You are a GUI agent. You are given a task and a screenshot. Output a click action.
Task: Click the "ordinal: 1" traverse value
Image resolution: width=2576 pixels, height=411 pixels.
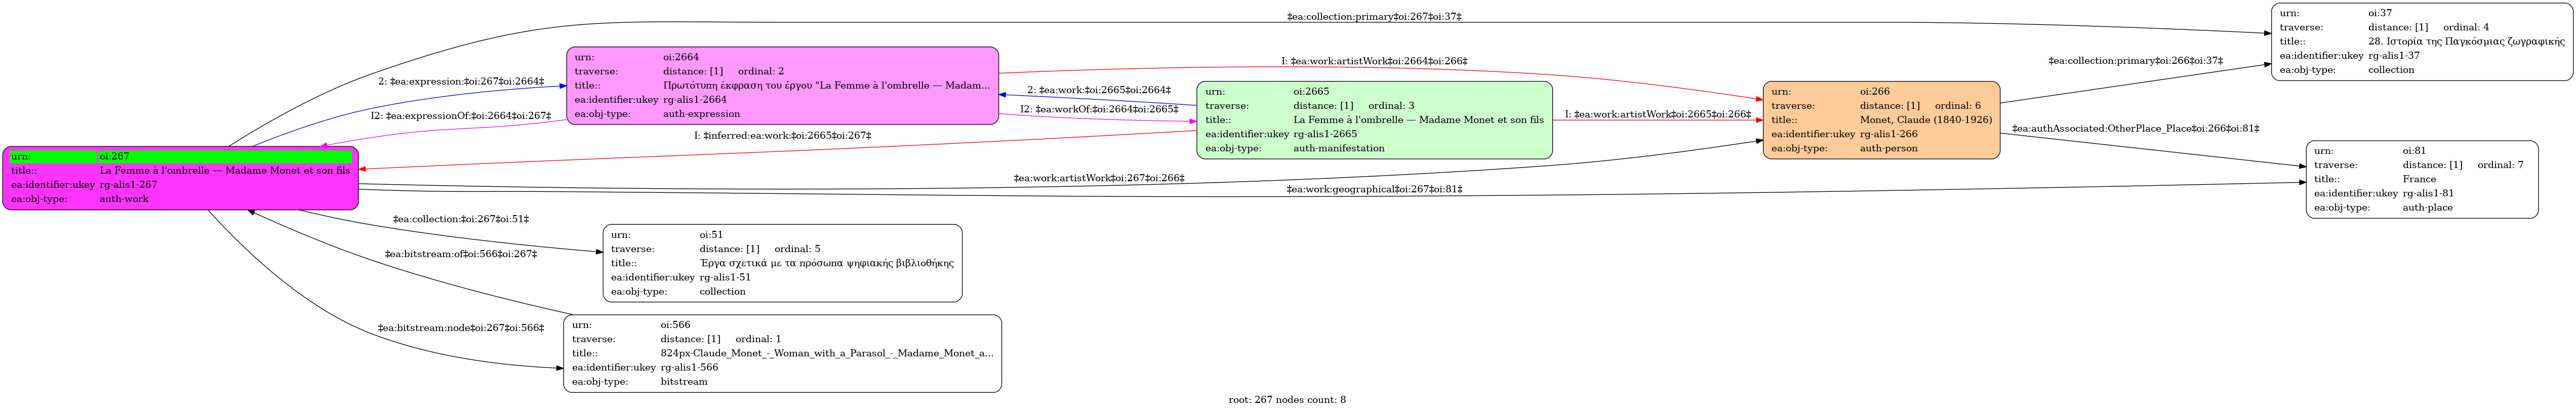[x=758, y=339]
